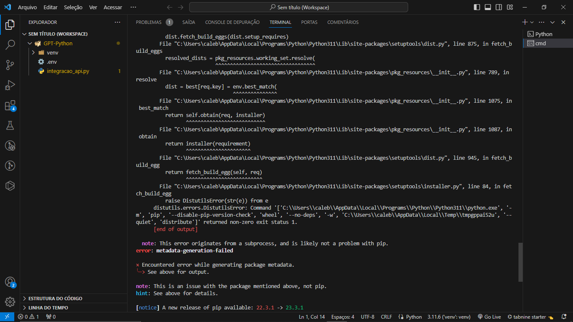Open the Ver menu

93,7
